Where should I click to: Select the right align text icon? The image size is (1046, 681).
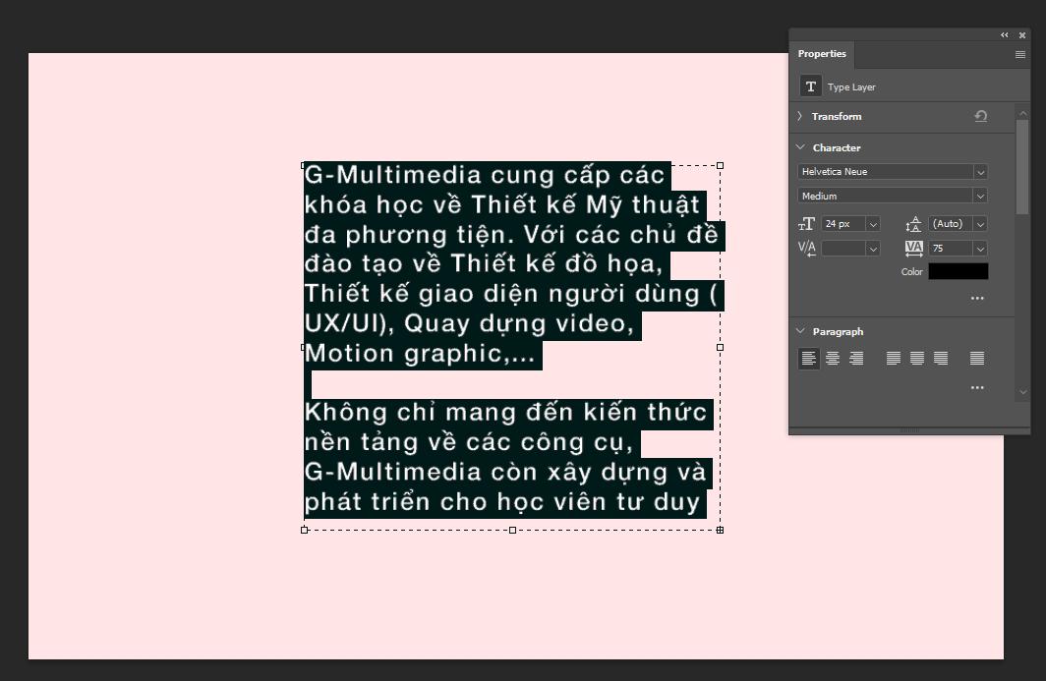click(x=855, y=358)
